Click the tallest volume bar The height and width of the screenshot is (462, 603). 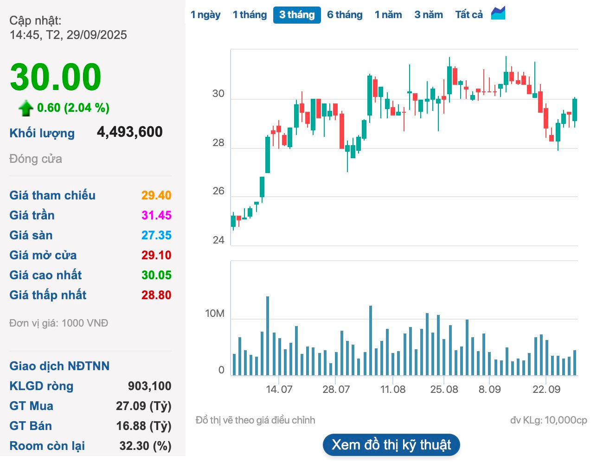[x=268, y=332]
